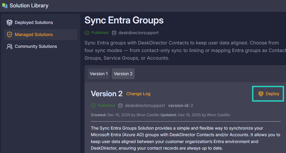Click deskdirectorsupport text below the page title
This screenshot has height=153, width=286.
139,33
